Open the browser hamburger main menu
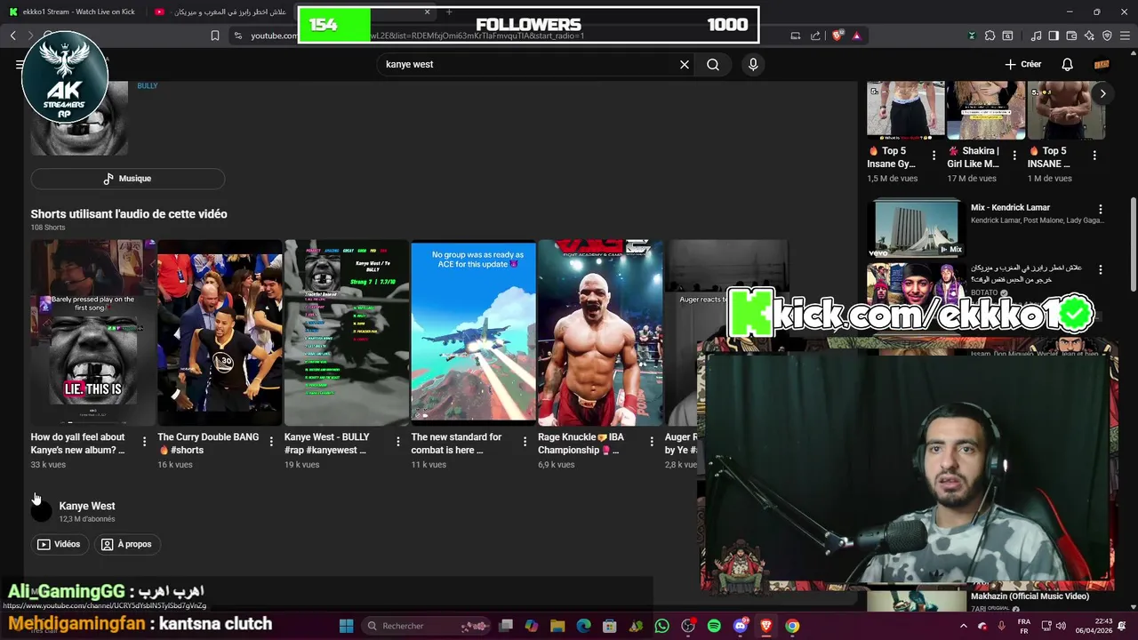The height and width of the screenshot is (640, 1138). 1126,36
